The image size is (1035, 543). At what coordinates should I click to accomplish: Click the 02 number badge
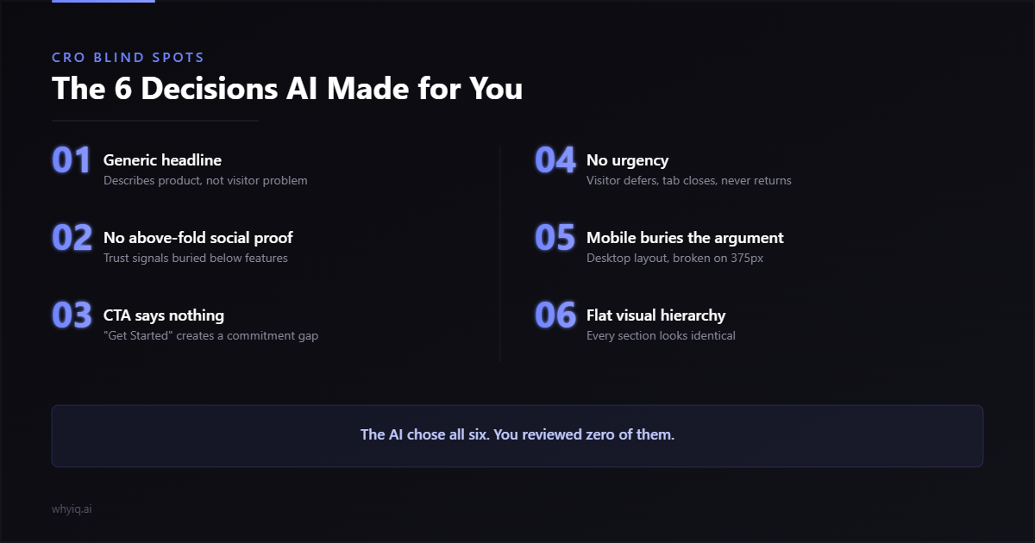coord(72,238)
